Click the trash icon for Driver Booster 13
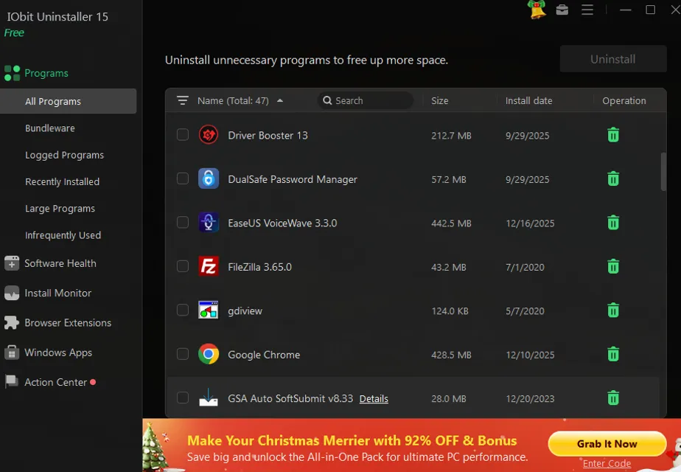Image resolution: width=681 pixels, height=472 pixels. [612, 135]
